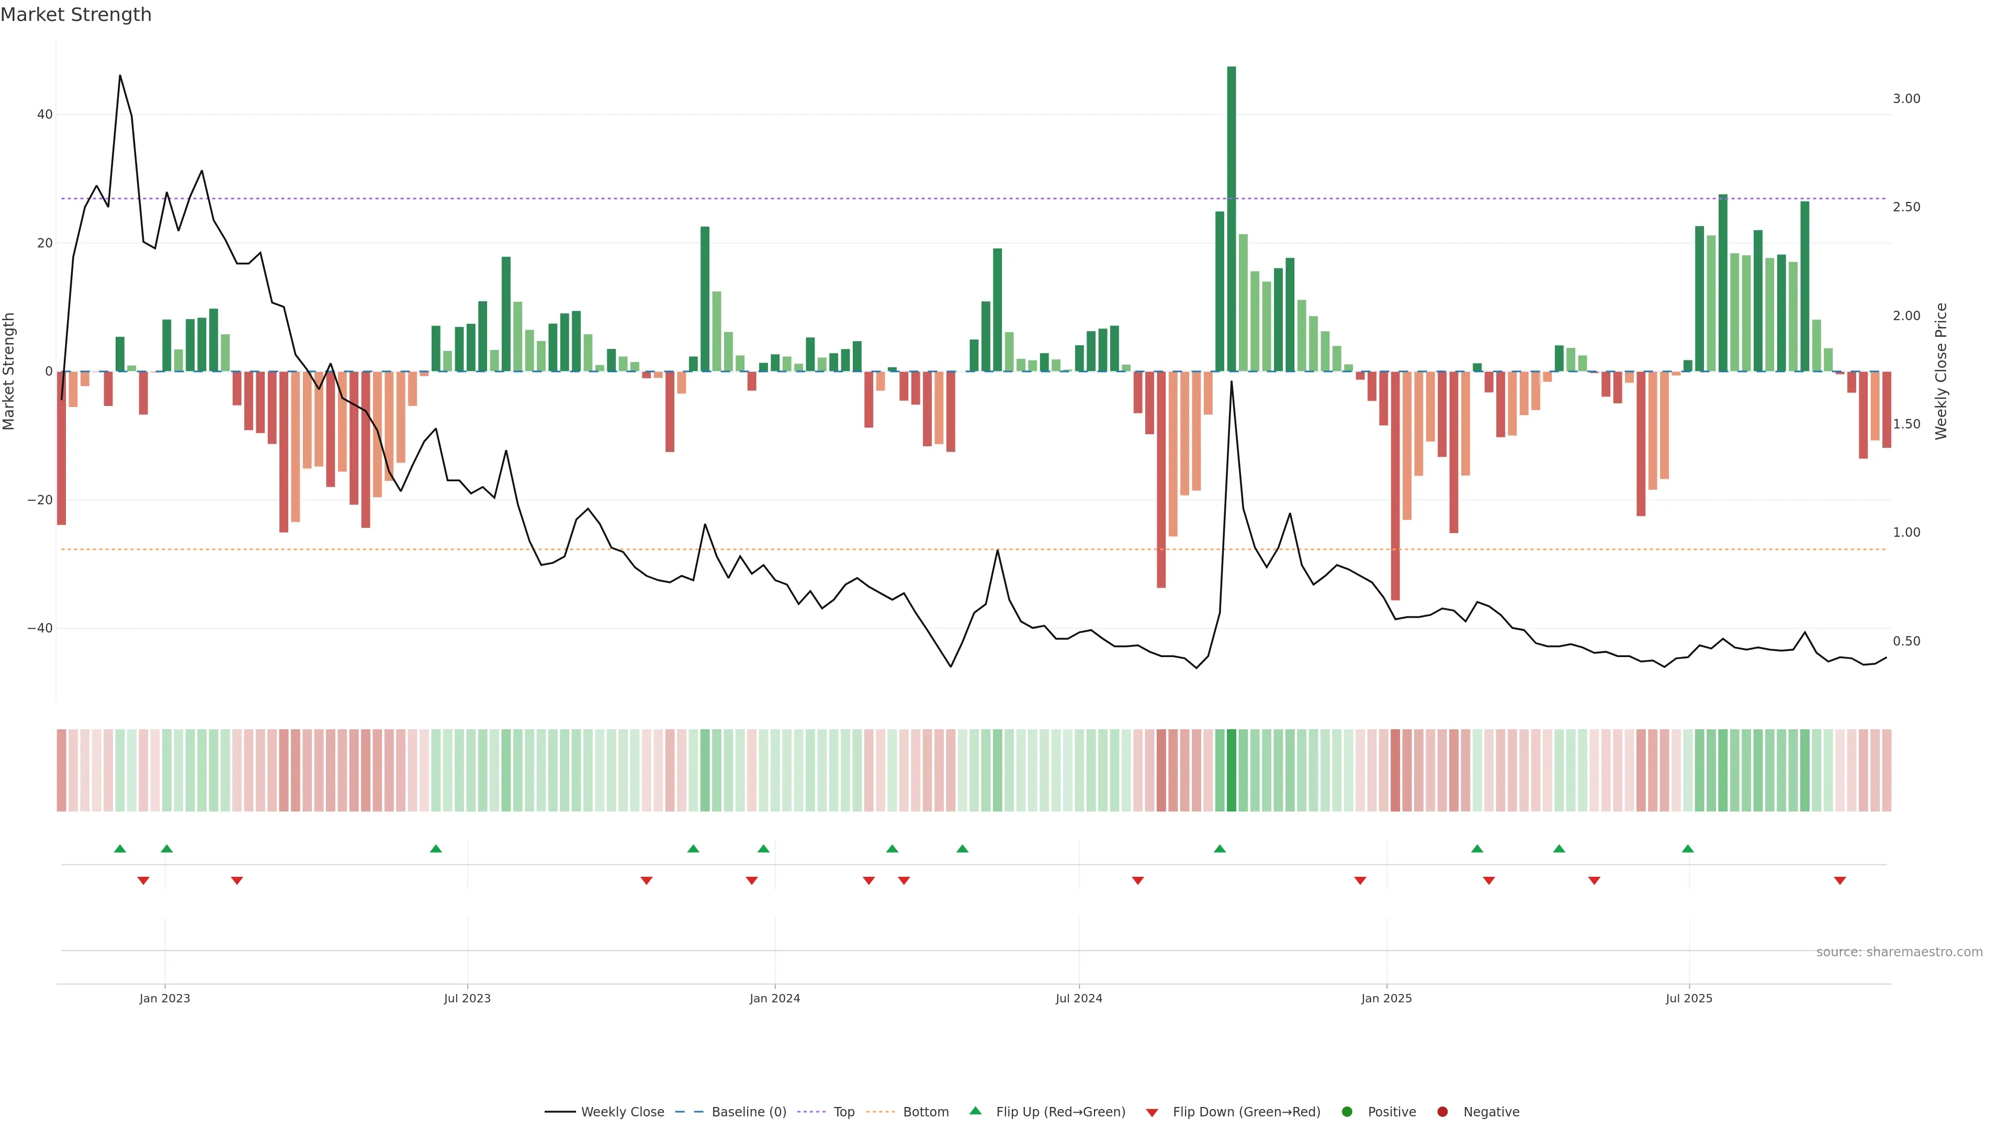
Task: Click the last red flip-down triangle marker
Action: pyautogui.click(x=1840, y=880)
